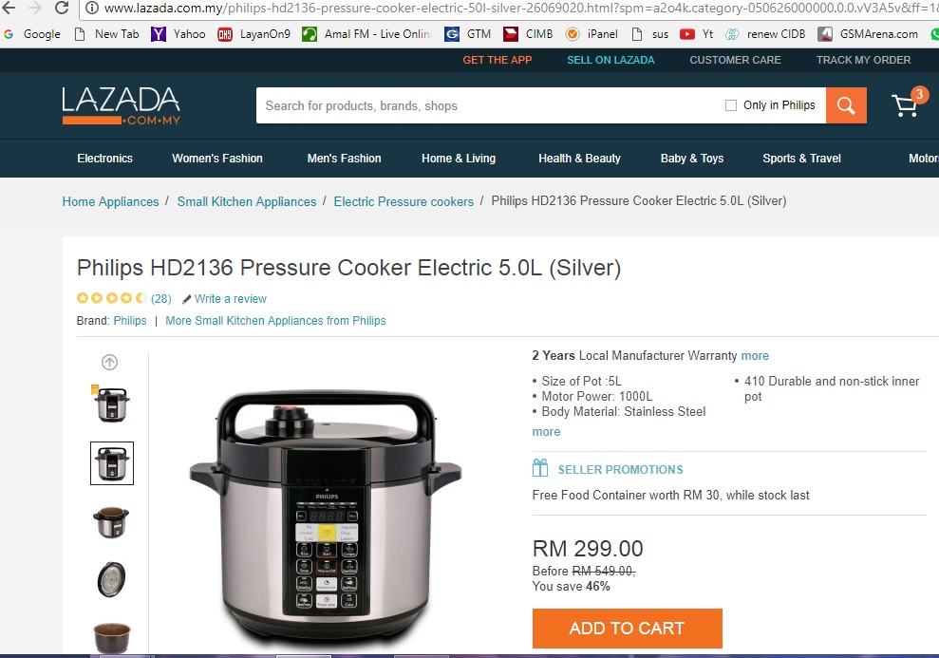Image resolution: width=939 pixels, height=658 pixels.
Task: Click the TRACK MY ORDER link
Action: click(863, 60)
